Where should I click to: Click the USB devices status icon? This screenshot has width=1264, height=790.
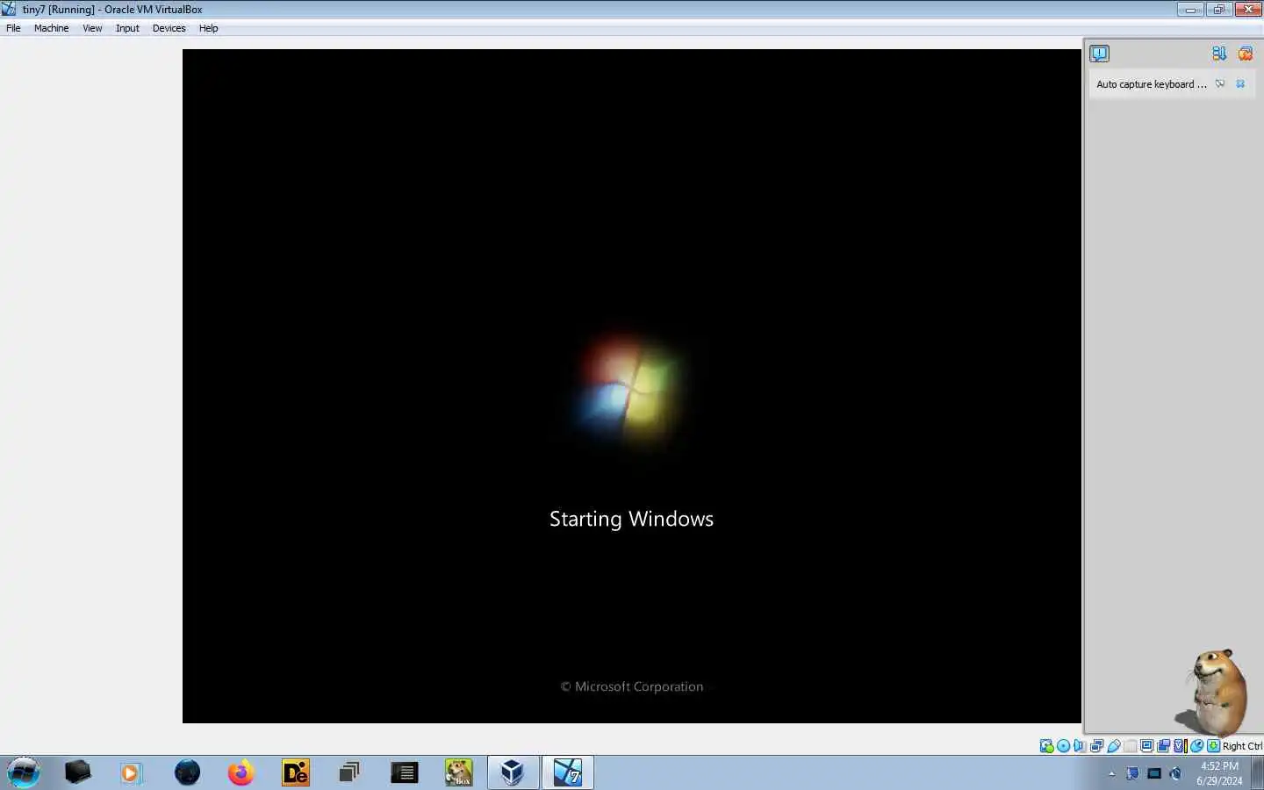tap(1114, 746)
